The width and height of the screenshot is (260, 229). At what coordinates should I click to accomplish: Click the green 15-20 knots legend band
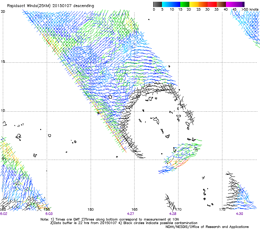click(x=185, y=4)
